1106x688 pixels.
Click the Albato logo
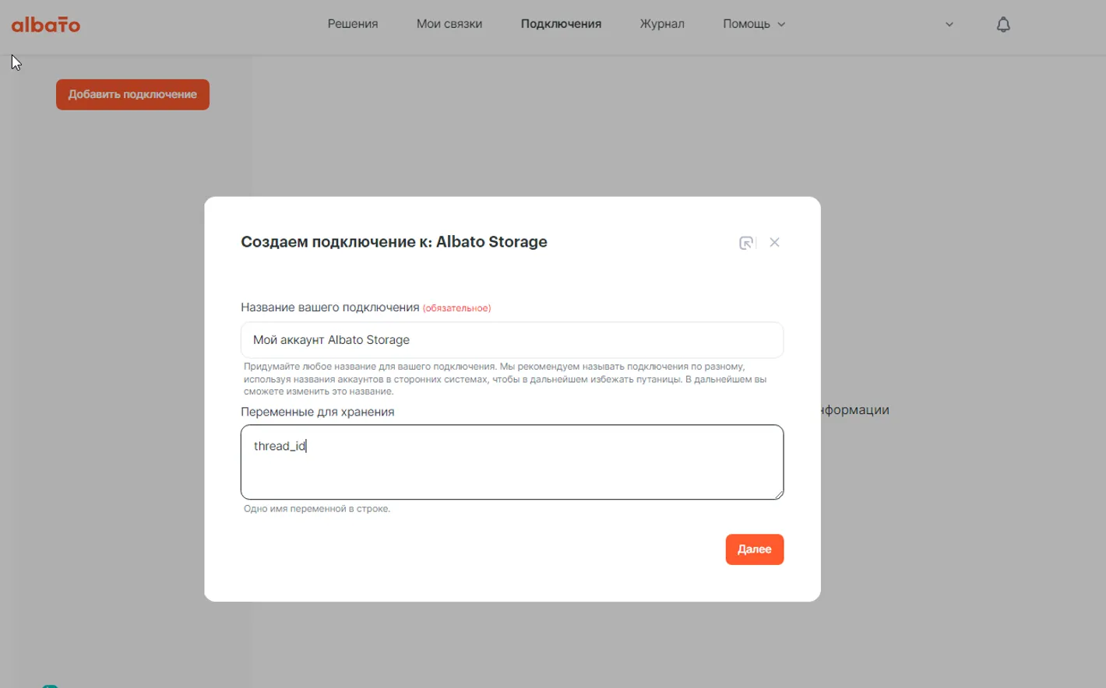[x=46, y=25]
